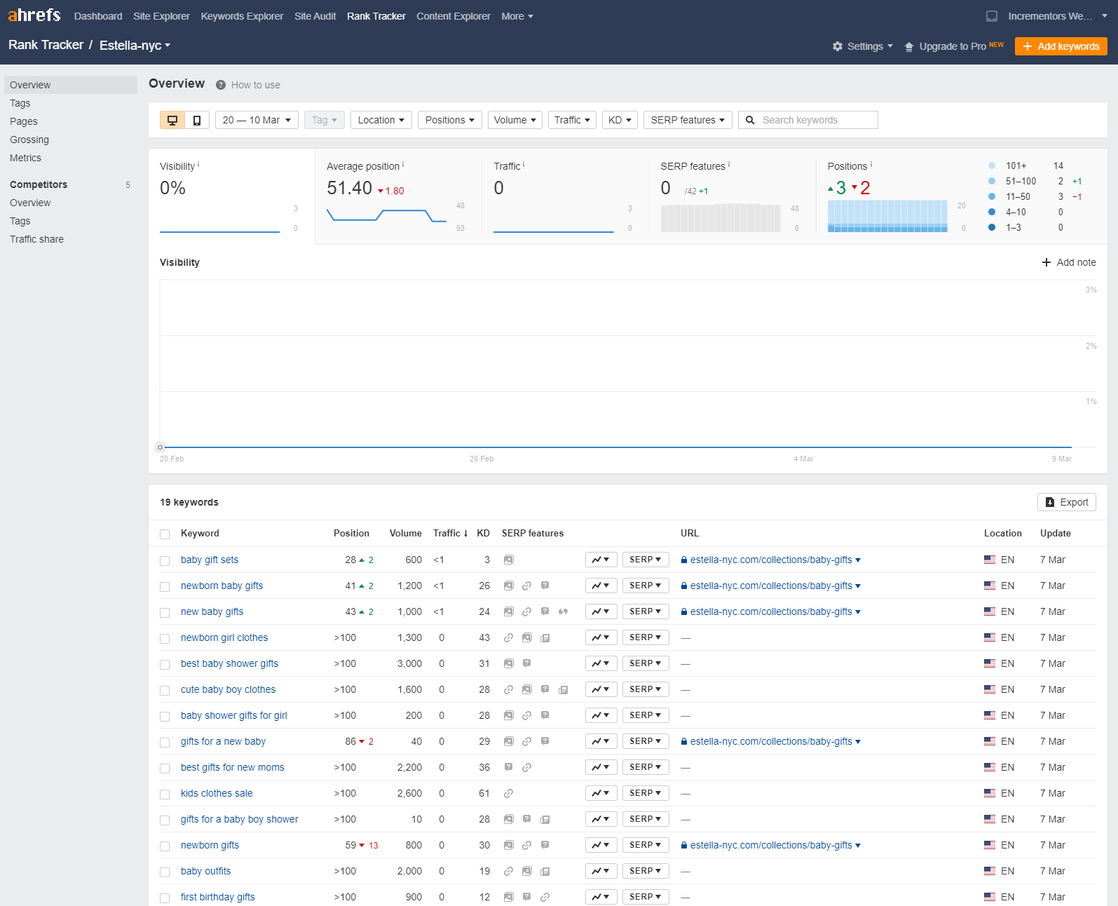Go to Keywords Explorer

click(242, 16)
